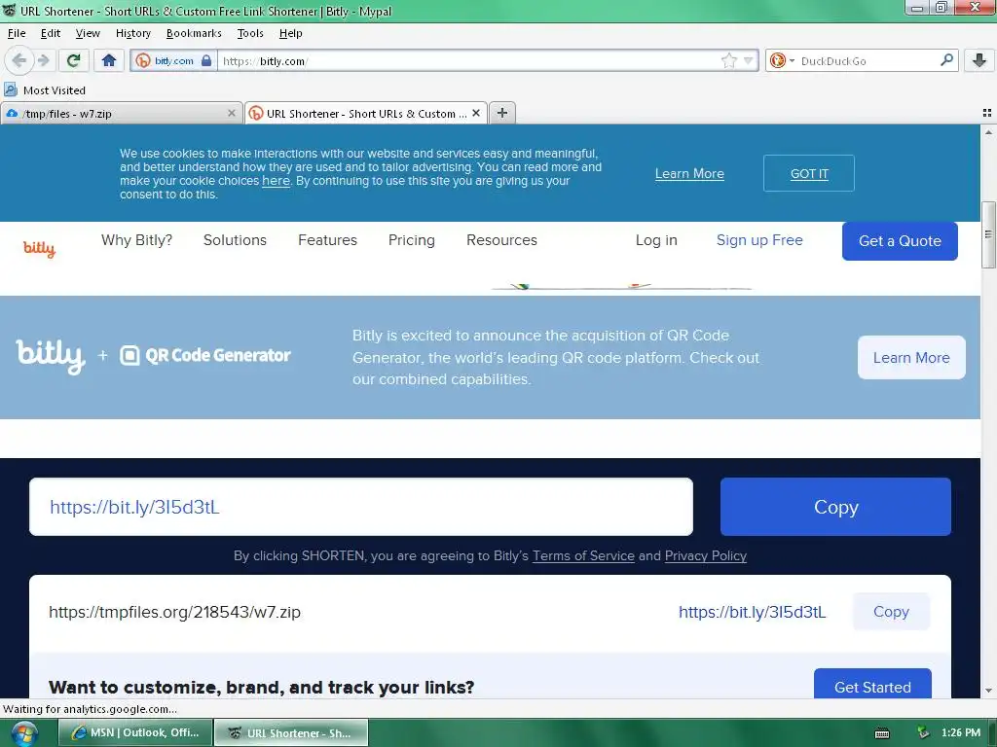Image resolution: width=997 pixels, height=747 pixels.
Task: Open the Resources nav item
Action: pyautogui.click(x=501, y=240)
